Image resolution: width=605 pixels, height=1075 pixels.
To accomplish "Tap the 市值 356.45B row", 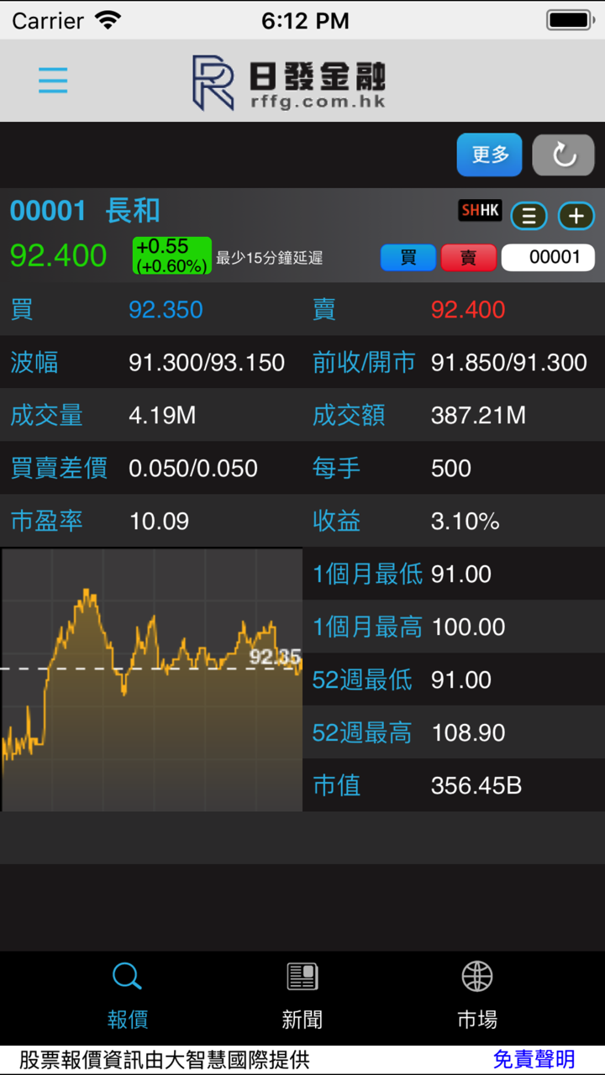I will (454, 785).
